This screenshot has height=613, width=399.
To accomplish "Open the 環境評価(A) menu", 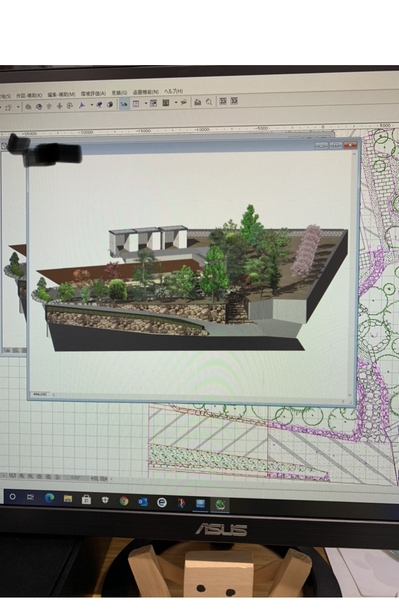I will point(93,93).
